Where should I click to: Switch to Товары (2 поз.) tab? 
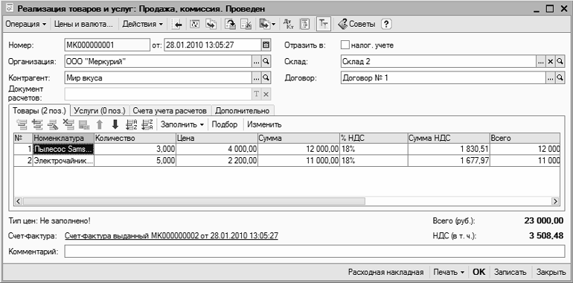tap(39, 110)
